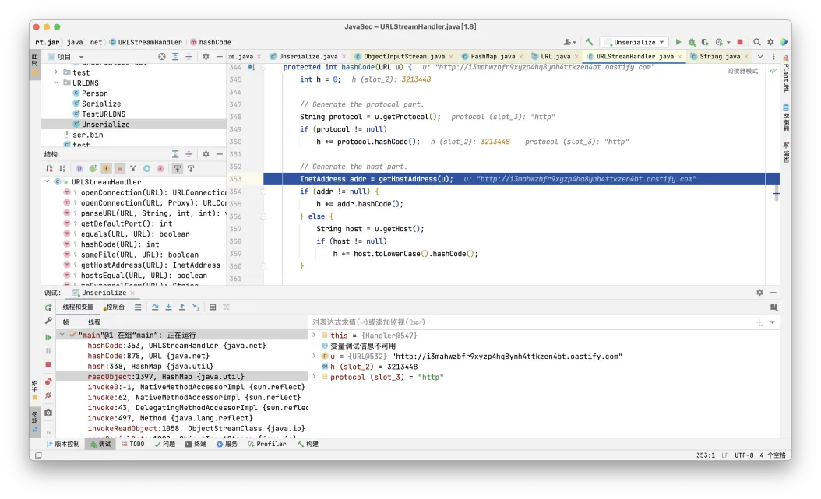Toggle Mute Breakpoints in the debug sidebar
This screenshot has height=499, width=821.
pos(48,395)
